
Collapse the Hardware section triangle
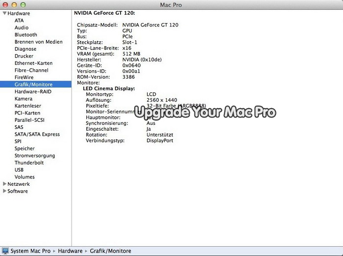point(4,13)
